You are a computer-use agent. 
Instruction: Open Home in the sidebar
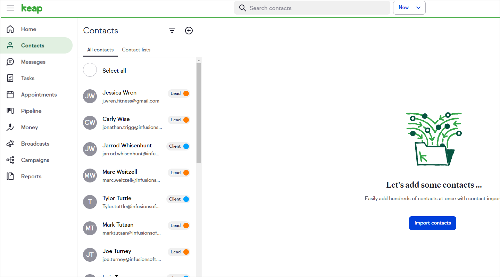pyautogui.click(x=36, y=29)
